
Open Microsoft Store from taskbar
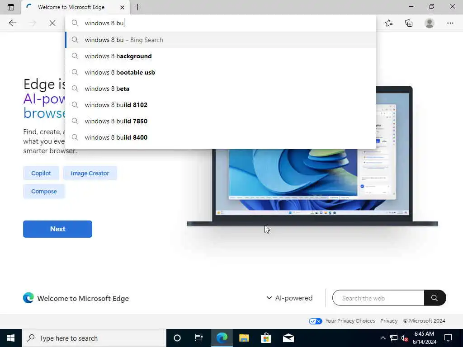coord(266,338)
